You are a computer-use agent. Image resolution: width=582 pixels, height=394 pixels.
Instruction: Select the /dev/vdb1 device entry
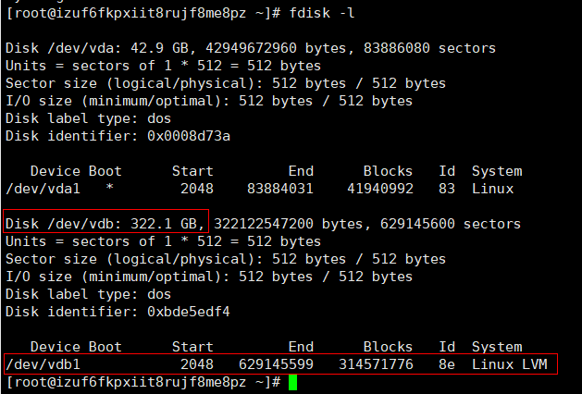coord(43,364)
